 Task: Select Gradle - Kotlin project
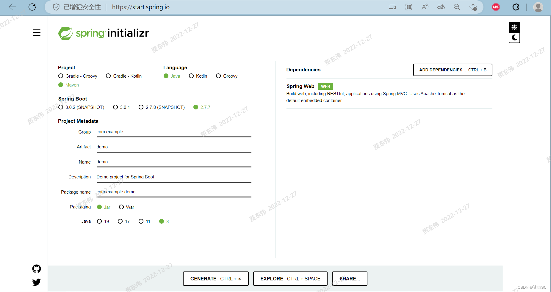[x=124, y=76]
